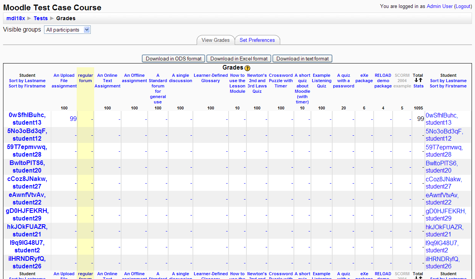Open A short quiz about Moodle link
This screenshot has height=279, width=475.
click(x=303, y=89)
